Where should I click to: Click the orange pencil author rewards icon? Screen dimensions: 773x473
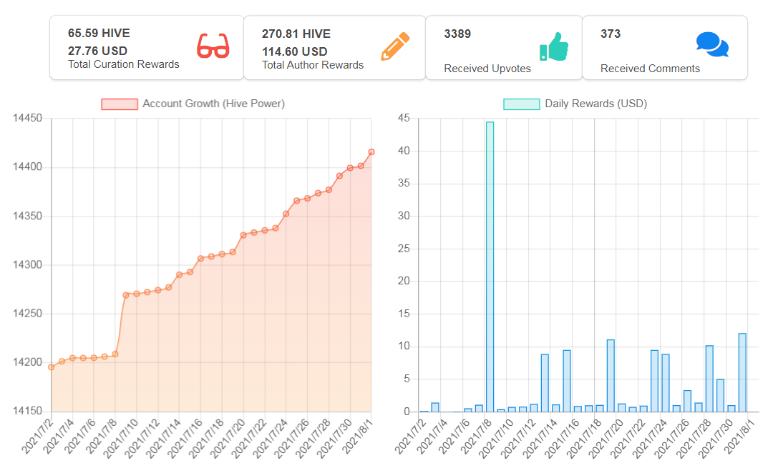click(395, 46)
